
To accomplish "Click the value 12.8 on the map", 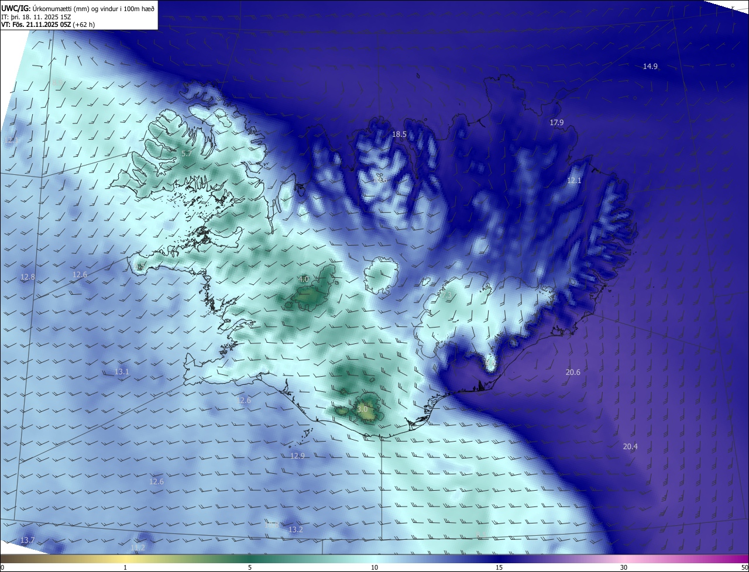I will [x=28, y=277].
